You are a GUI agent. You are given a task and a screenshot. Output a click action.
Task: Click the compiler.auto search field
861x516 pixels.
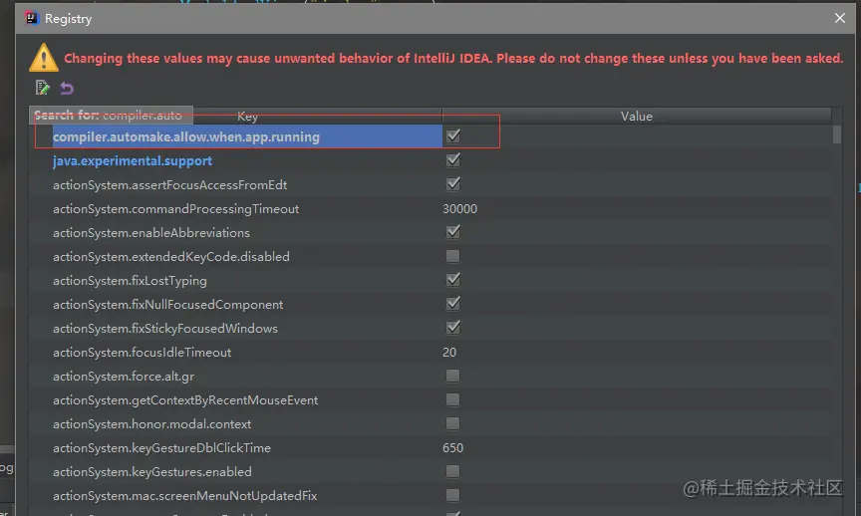(x=111, y=115)
